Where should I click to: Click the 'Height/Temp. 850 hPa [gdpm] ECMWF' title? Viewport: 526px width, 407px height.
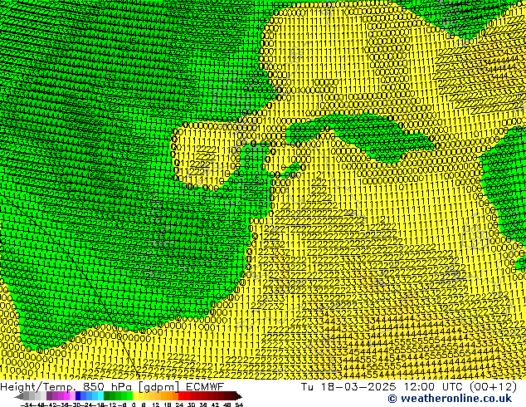point(112,386)
